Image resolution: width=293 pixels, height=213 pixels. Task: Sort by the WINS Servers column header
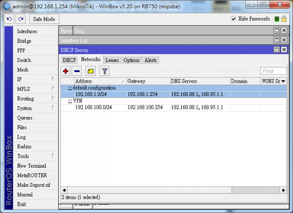[x=270, y=81]
